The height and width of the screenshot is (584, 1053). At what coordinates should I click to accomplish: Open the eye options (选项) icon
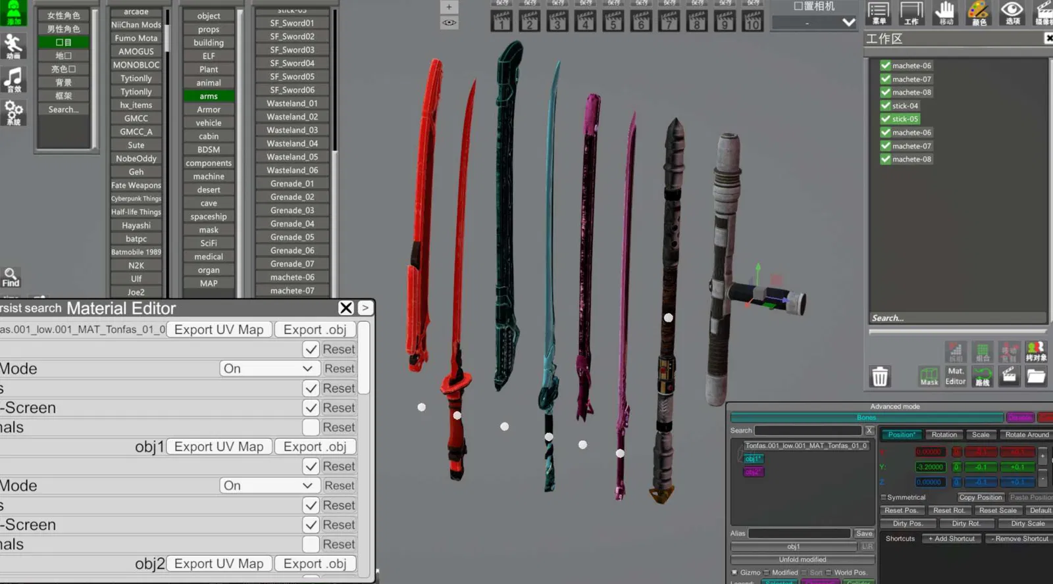coord(1012,13)
